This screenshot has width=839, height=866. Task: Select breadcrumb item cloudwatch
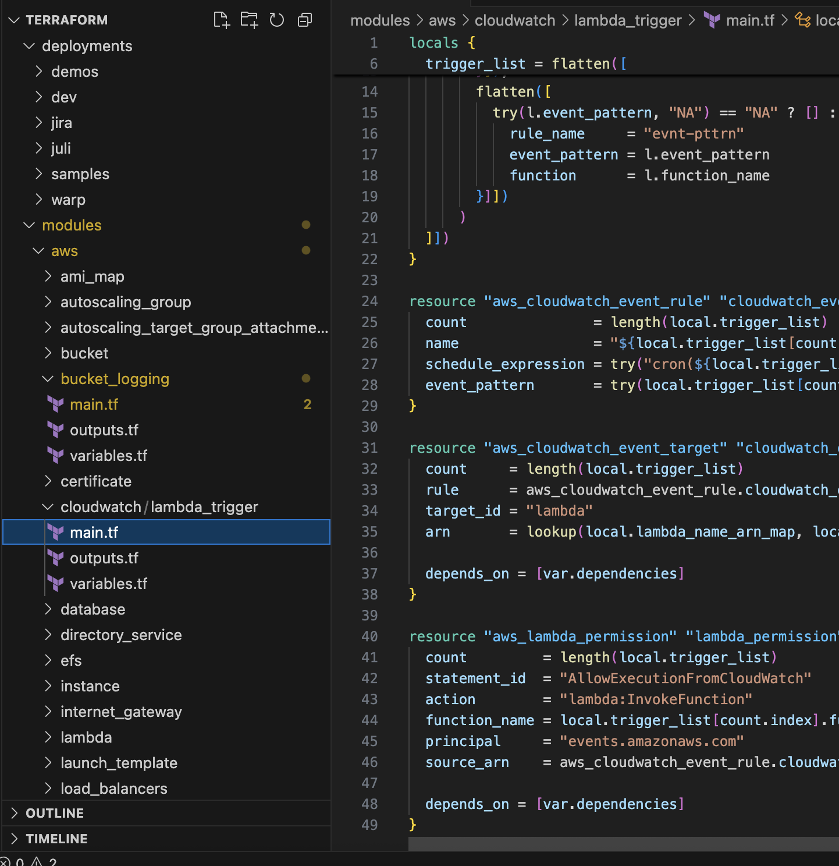tap(515, 20)
